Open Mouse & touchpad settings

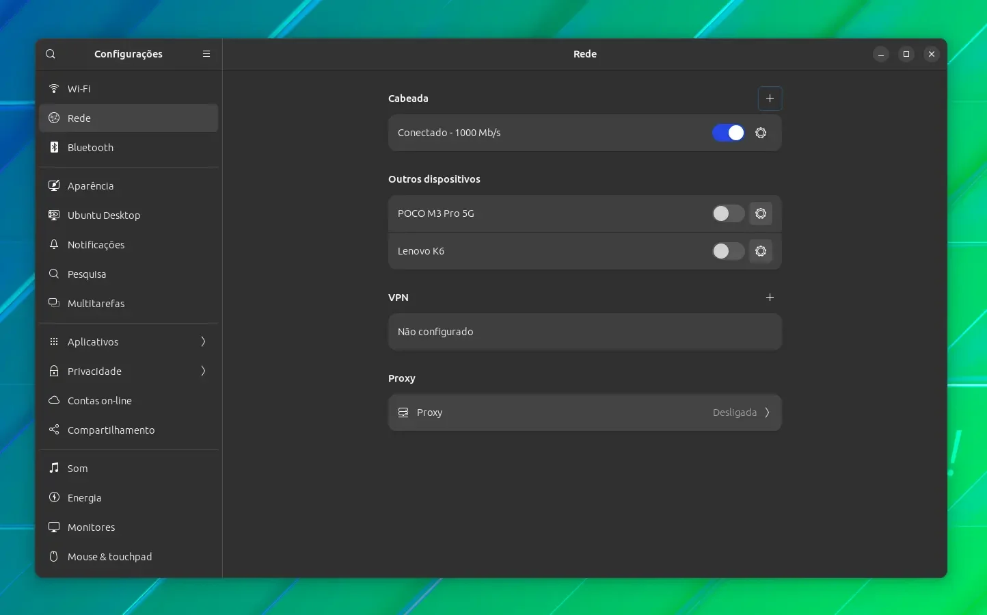[x=129, y=557]
